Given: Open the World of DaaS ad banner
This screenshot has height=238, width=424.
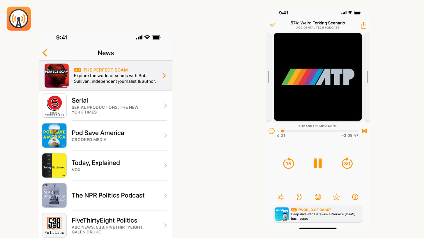Looking at the screenshot, I should point(318,214).
